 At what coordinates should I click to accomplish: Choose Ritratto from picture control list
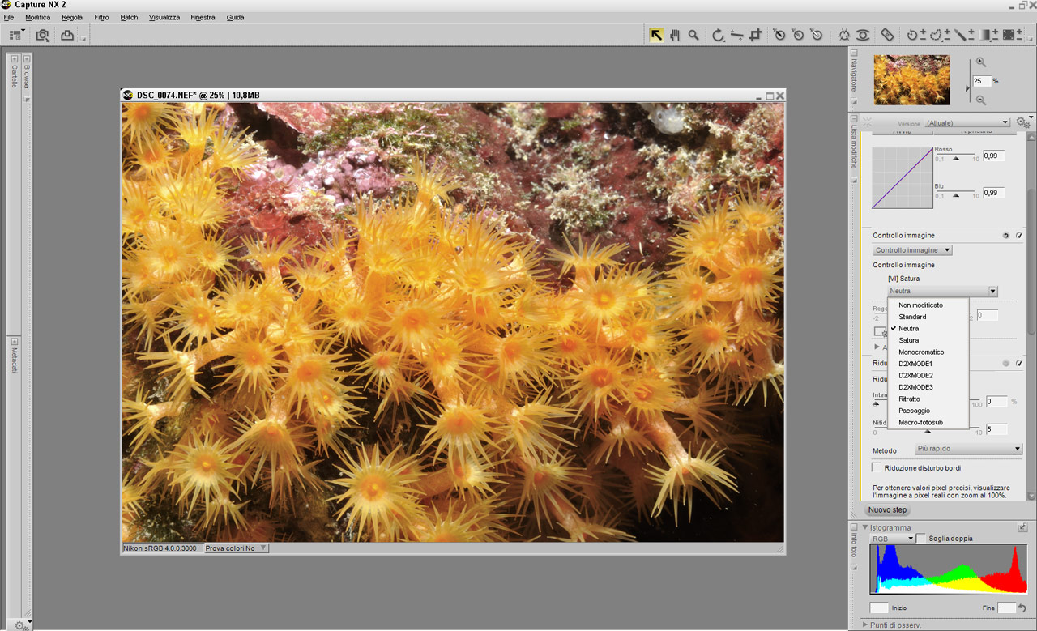928,399
